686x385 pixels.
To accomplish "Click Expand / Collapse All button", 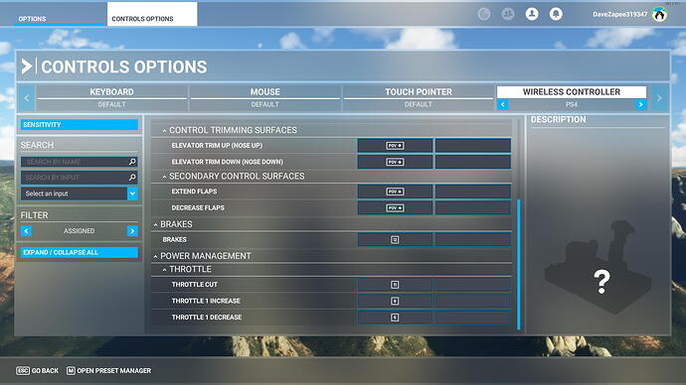I will [x=80, y=252].
